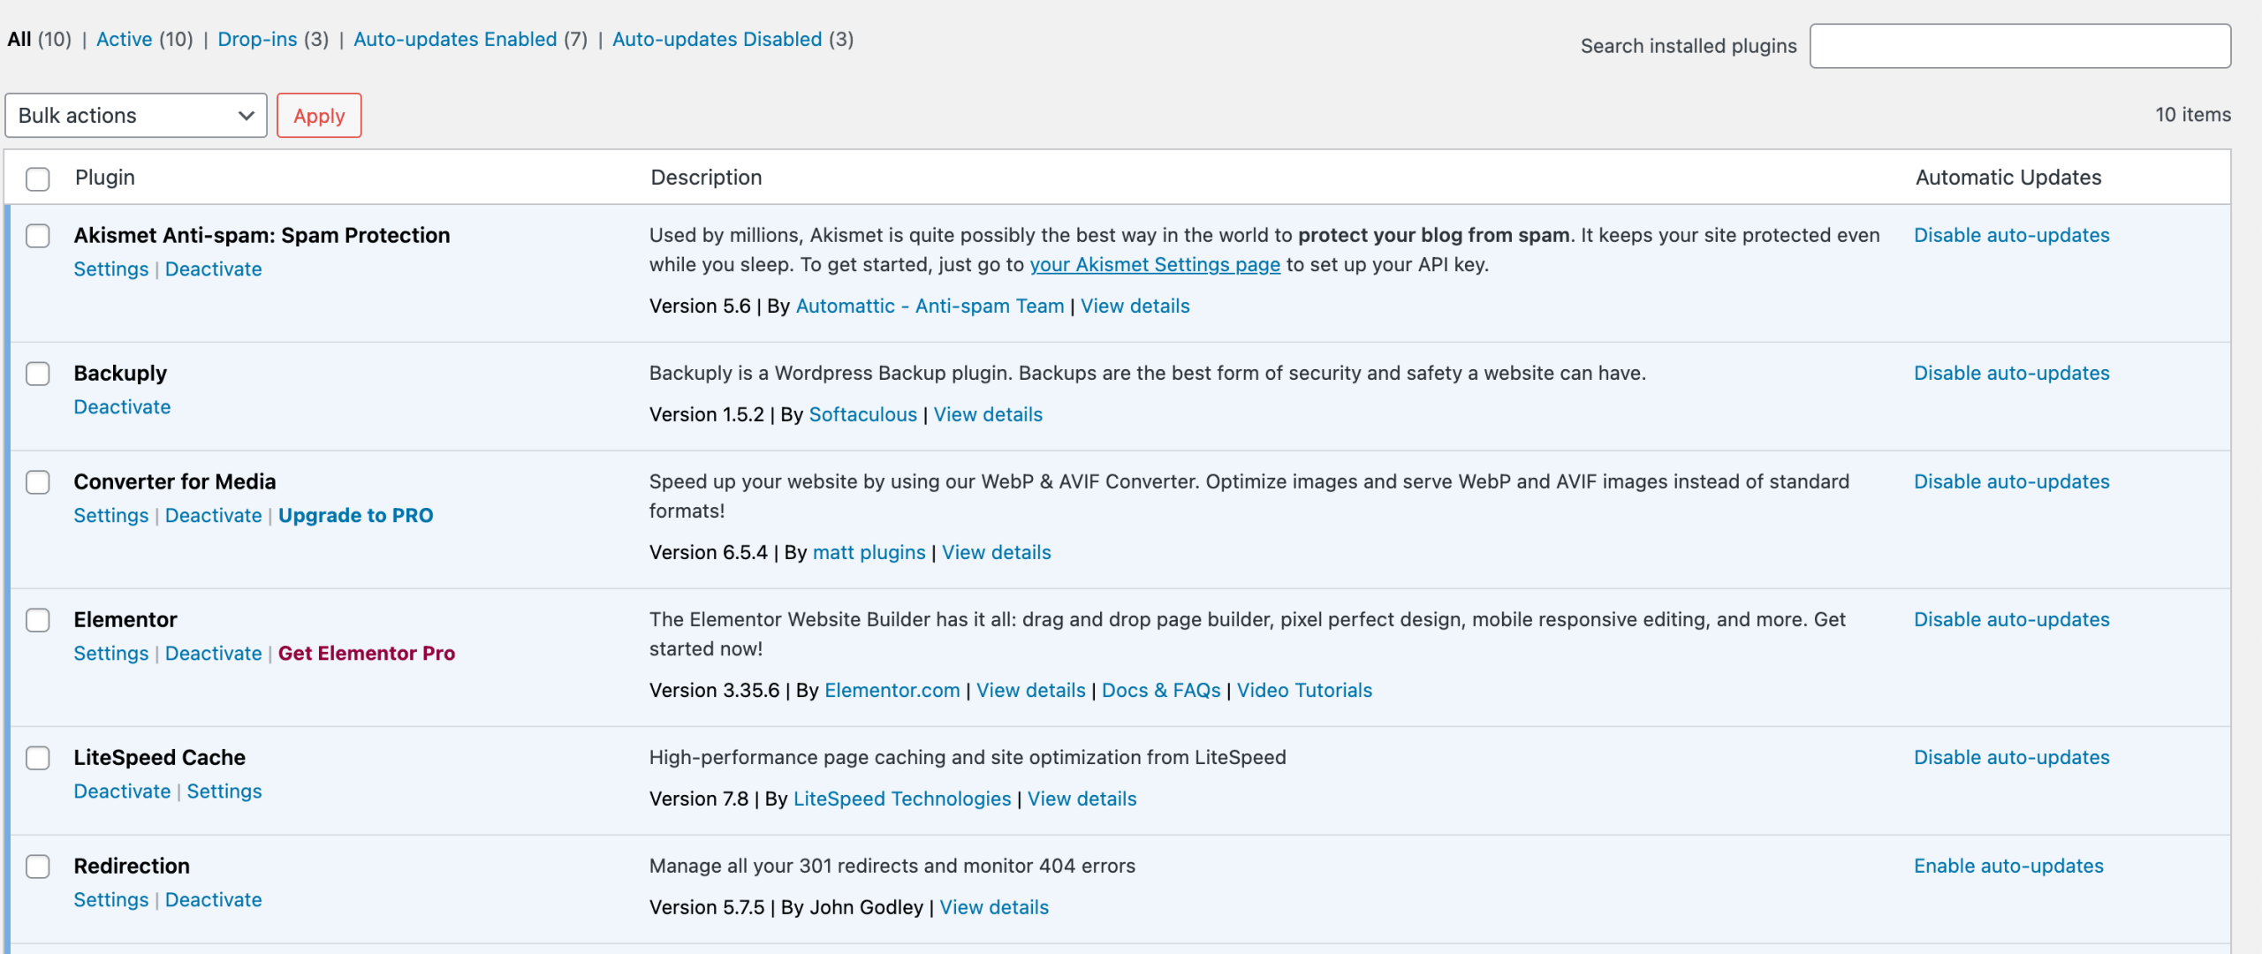
Task: Open Elementor Settings
Action: coord(110,654)
